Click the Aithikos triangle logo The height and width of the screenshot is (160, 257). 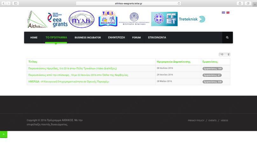click(x=37, y=19)
